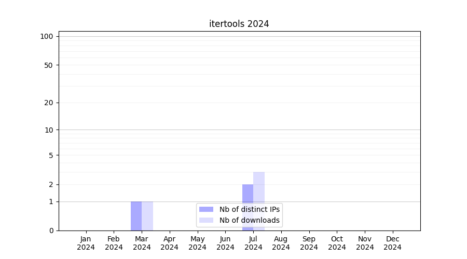Viewport: 467px width, 259px height.
Task: Click the 10 tick on the y-axis
Action: [48, 130]
